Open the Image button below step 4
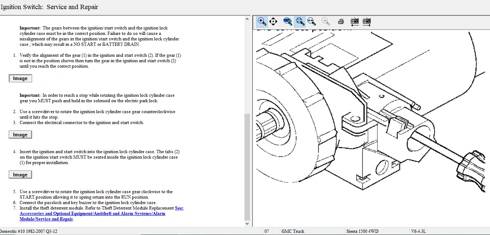 tap(20, 175)
